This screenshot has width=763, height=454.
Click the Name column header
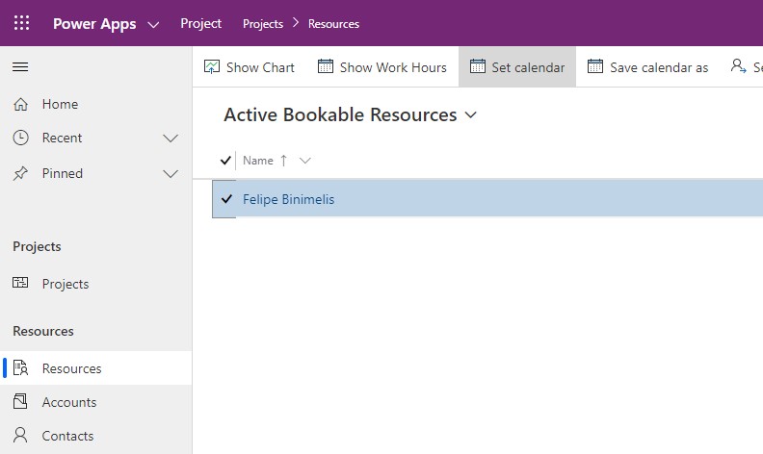258,161
